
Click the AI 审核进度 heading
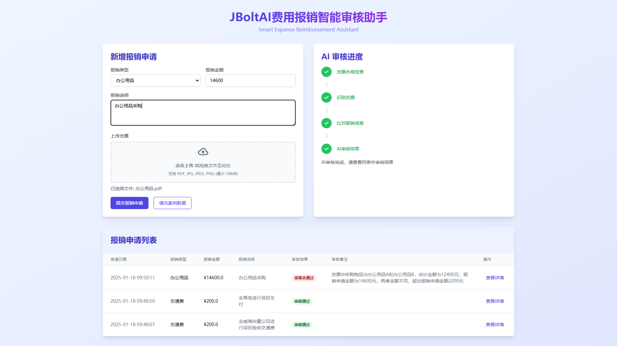(342, 57)
